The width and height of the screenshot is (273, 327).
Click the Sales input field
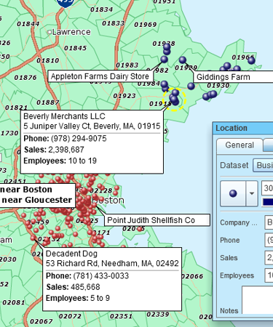point(269,257)
